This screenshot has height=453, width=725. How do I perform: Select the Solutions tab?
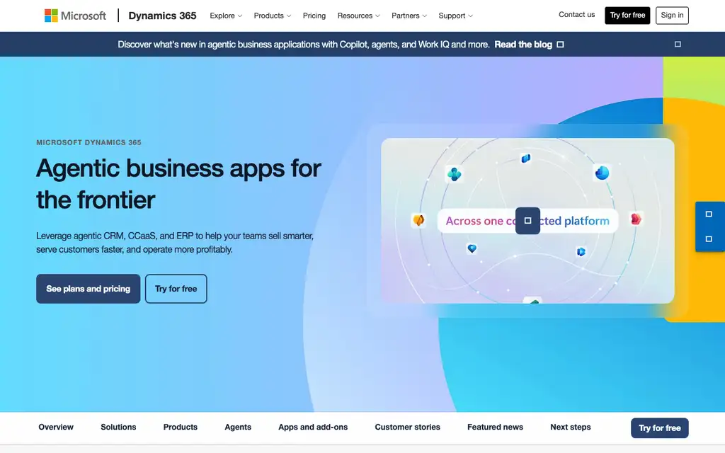(x=118, y=427)
